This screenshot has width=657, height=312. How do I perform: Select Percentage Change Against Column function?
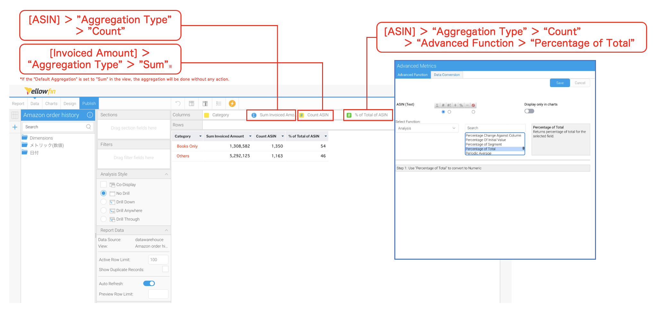pyautogui.click(x=493, y=135)
